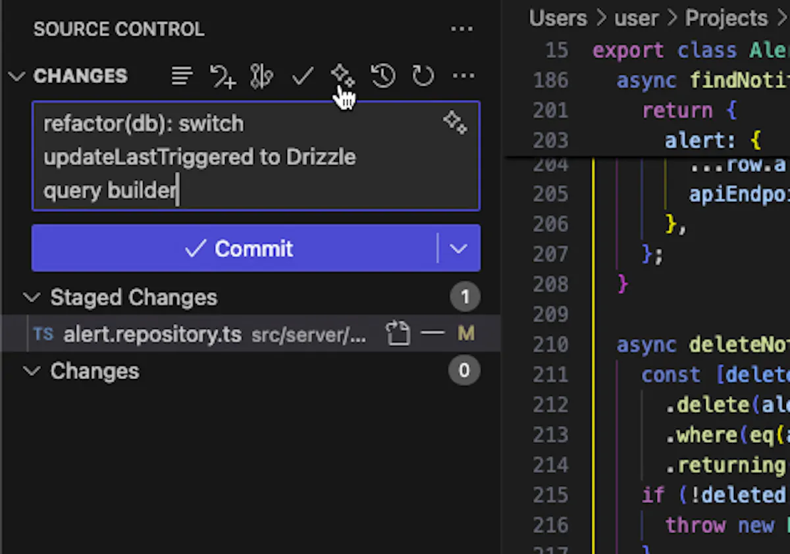Open file icon for alert.repository.ts
Image resolution: width=790 pixels, height=554 pixels.
398,334
